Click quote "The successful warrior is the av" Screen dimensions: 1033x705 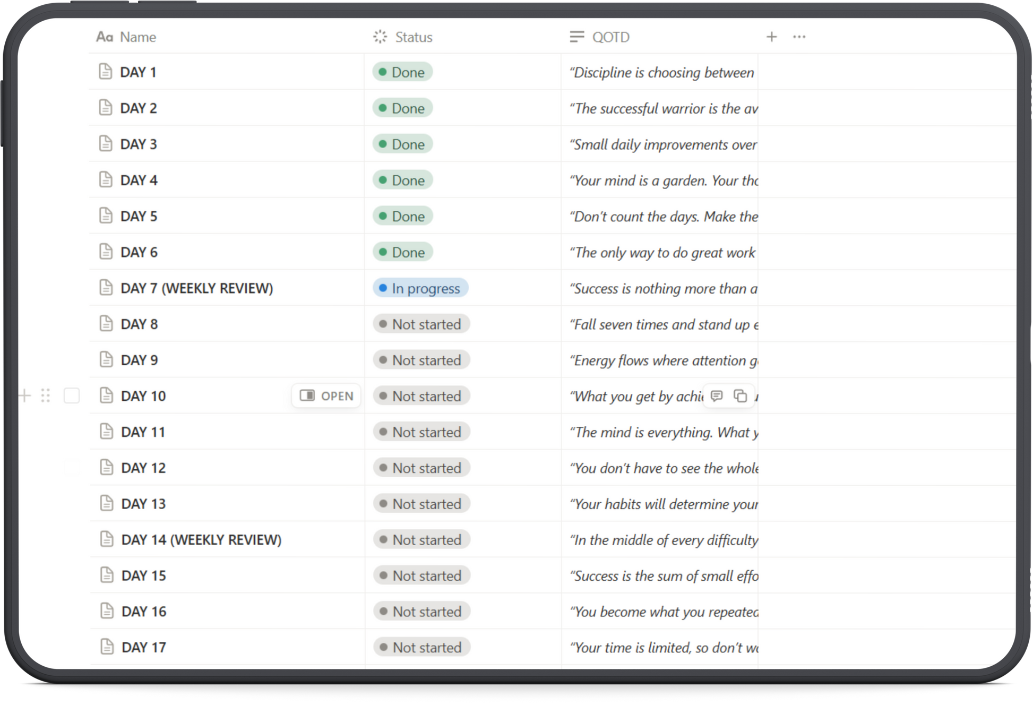point(664,108)
